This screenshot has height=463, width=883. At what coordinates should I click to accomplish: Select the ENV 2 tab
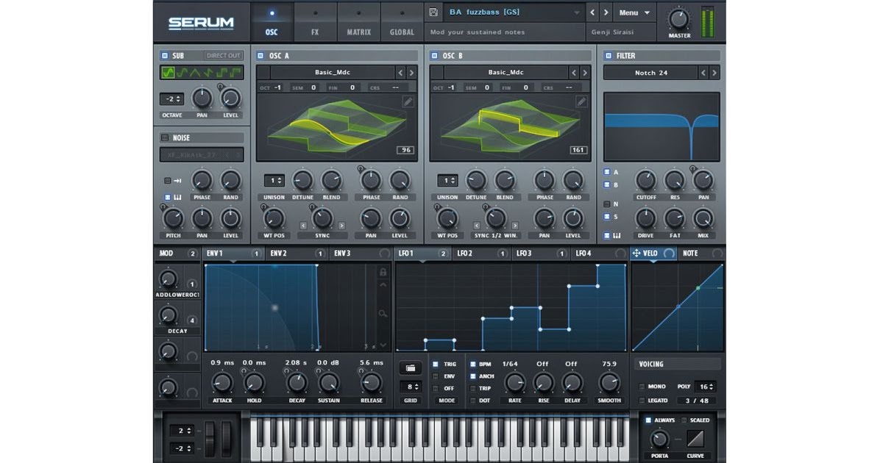coord(297,254)
